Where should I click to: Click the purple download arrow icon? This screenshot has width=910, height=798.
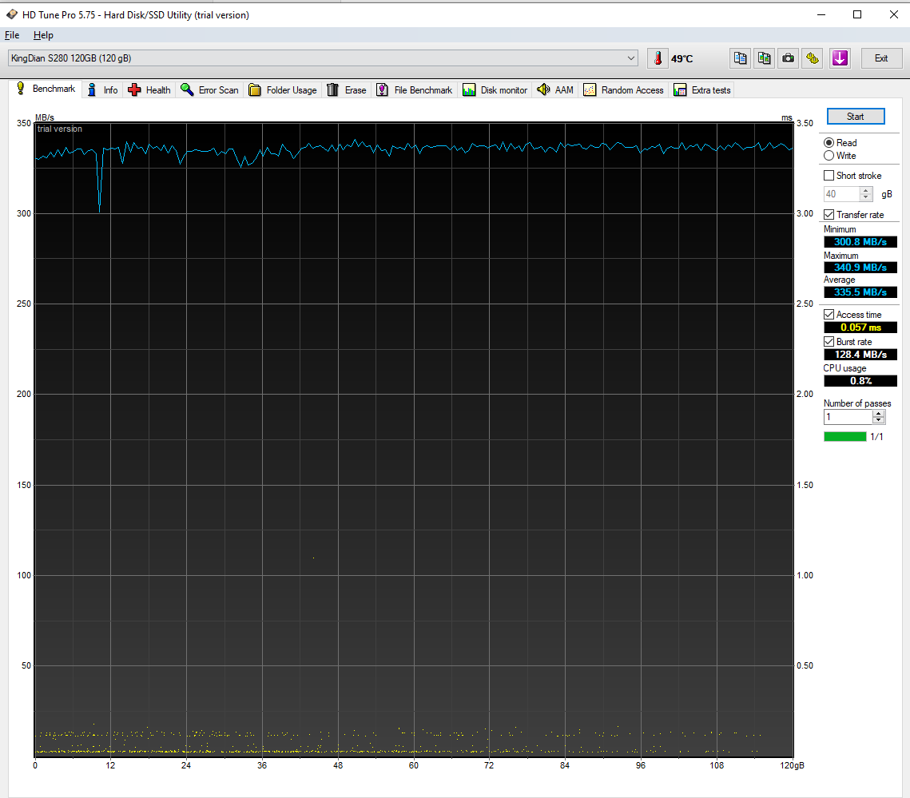click(840, 58)
